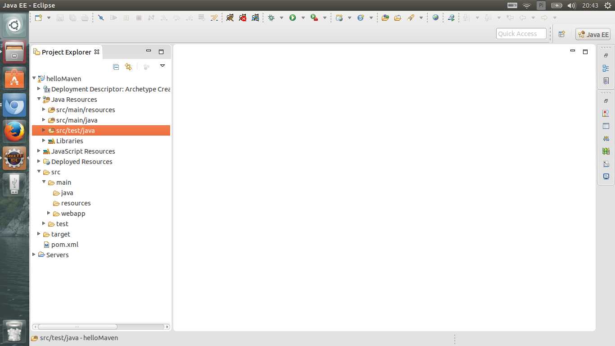Click the volume indicator in top panel
Image resolution: width=615 pixels, height=346 pixels.
pos(571,5)
